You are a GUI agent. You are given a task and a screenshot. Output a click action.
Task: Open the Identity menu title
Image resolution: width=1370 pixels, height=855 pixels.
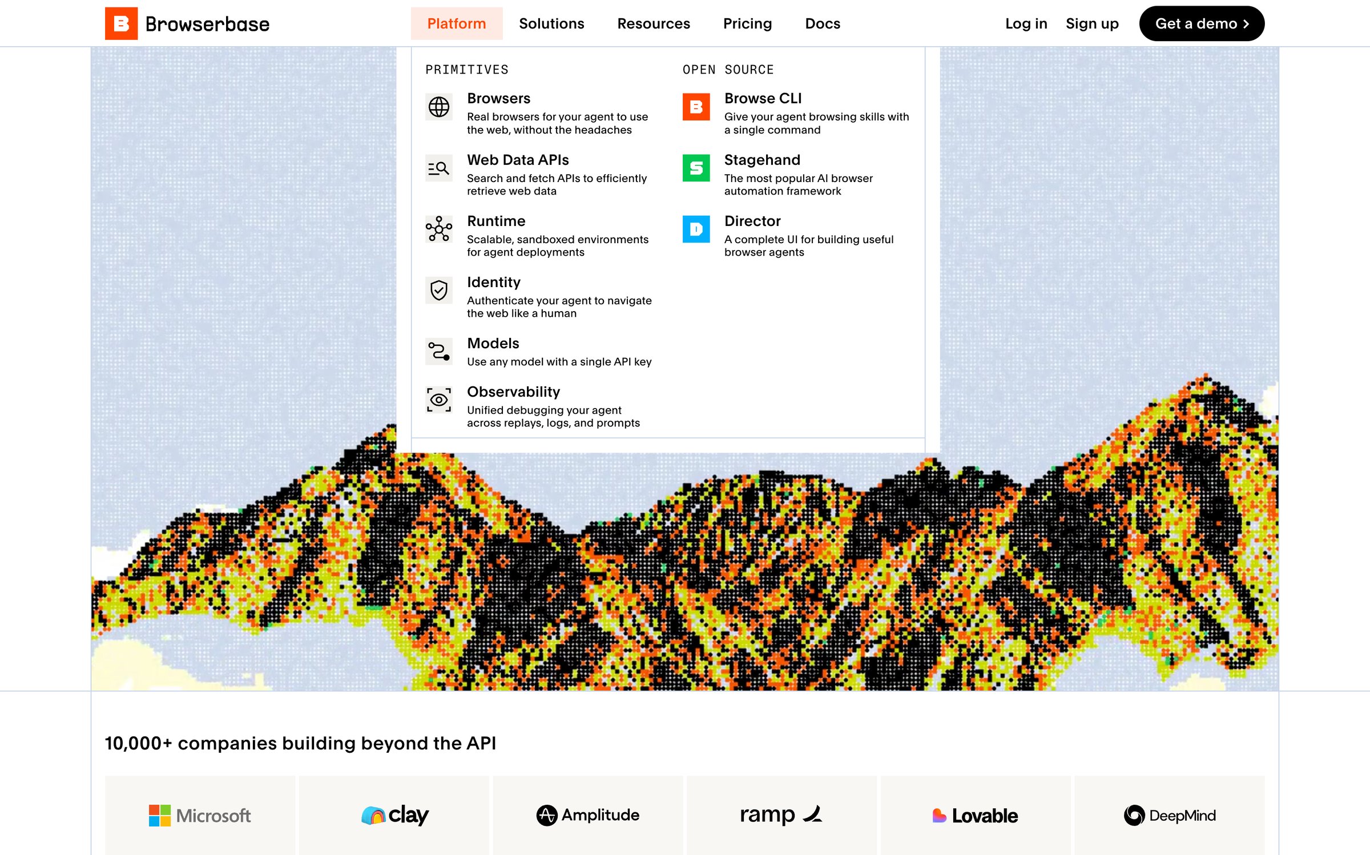click(x=494, y=282)
